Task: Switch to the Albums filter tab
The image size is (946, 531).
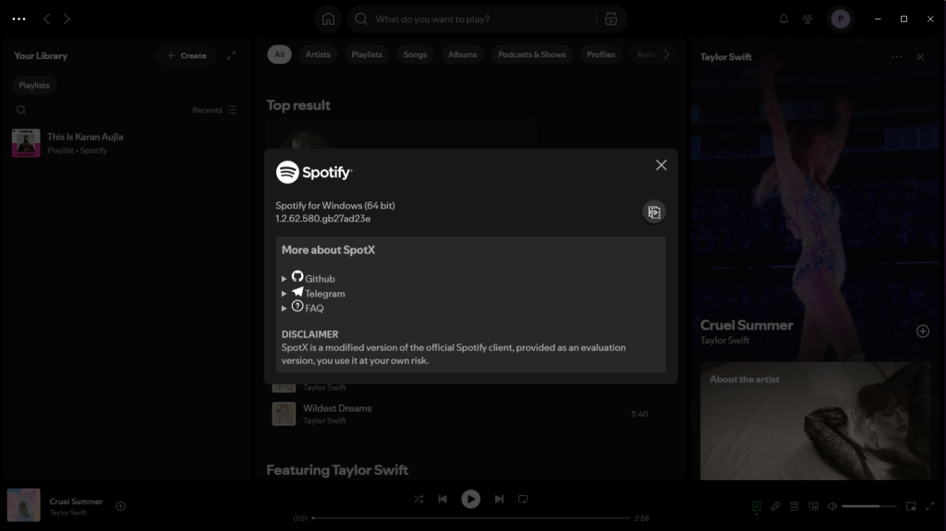Action: tap(462, 54)
